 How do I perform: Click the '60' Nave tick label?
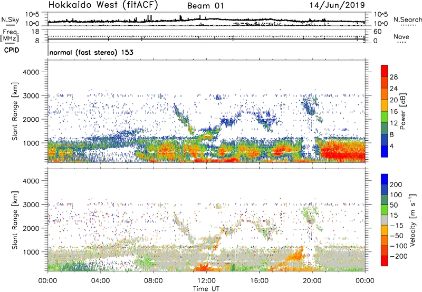378,32
